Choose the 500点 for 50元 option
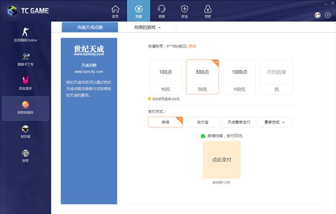 pos(203,77)
